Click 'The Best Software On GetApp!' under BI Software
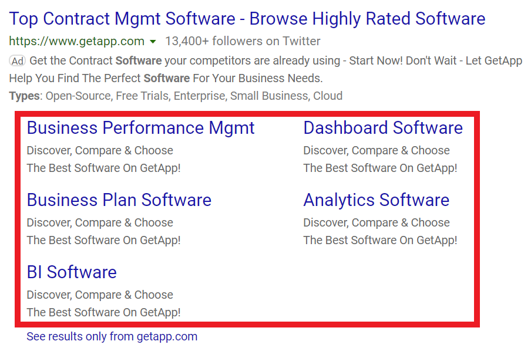This screenshot has width=531, height=358. (103, 312)
